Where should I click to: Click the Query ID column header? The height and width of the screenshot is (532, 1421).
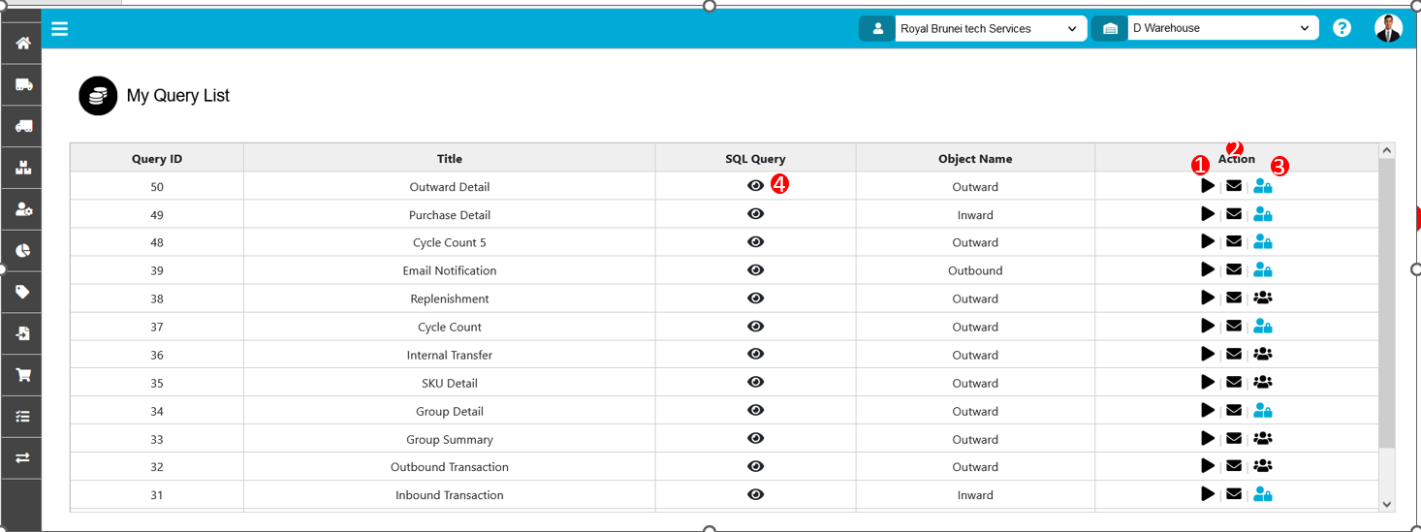click(157, 159)
